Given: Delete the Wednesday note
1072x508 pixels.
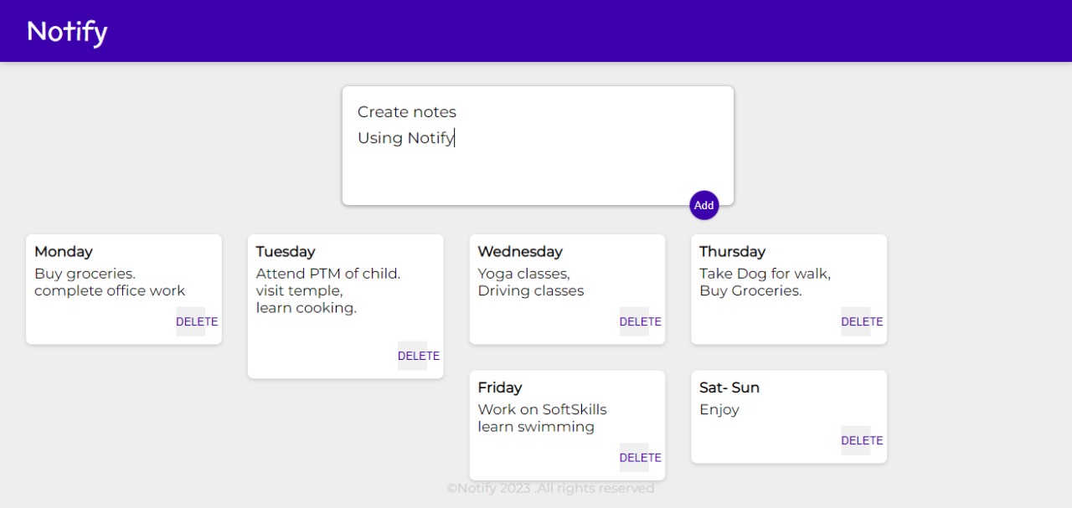Looking at the screenshot, I should 641,321.
